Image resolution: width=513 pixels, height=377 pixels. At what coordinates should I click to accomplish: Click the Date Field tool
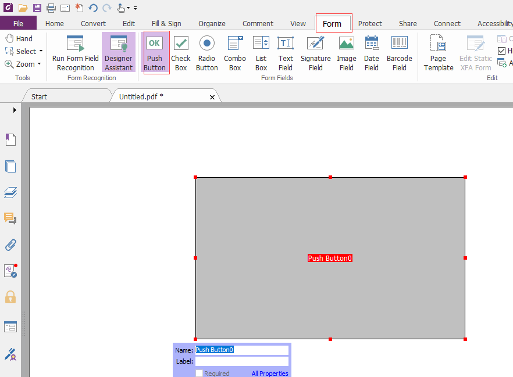click(x=371, y=53)
